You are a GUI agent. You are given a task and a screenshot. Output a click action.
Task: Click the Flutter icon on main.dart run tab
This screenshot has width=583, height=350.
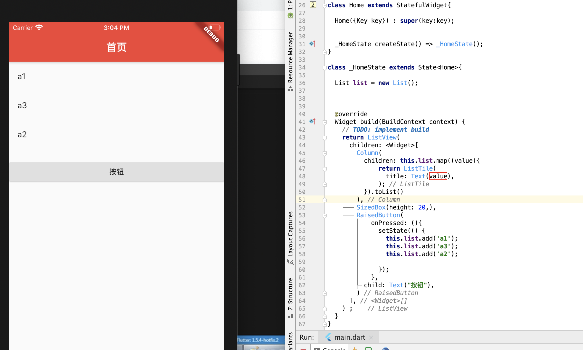[328, 337]
